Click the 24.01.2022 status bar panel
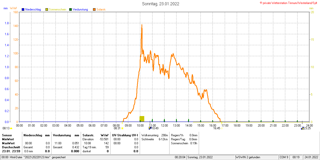Screen dimensions: 320x160 [311, 157]
